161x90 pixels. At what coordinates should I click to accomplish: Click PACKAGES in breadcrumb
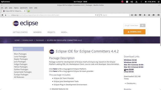point(40,40)
